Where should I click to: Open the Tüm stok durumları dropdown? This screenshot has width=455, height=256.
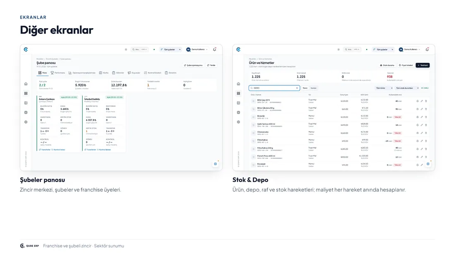coord(407,88)
